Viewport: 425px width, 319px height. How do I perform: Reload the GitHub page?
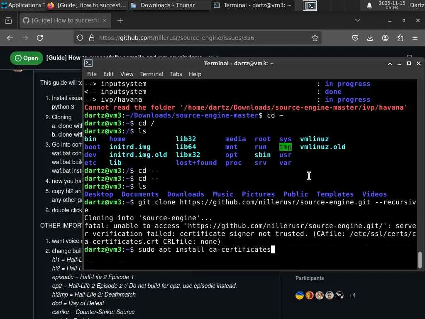[x=40, y=38]
